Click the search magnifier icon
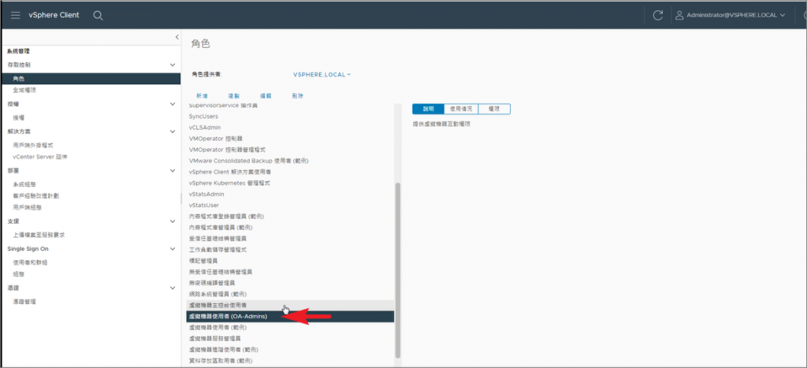This screenshot has height=368, width=807. [98, 16]
